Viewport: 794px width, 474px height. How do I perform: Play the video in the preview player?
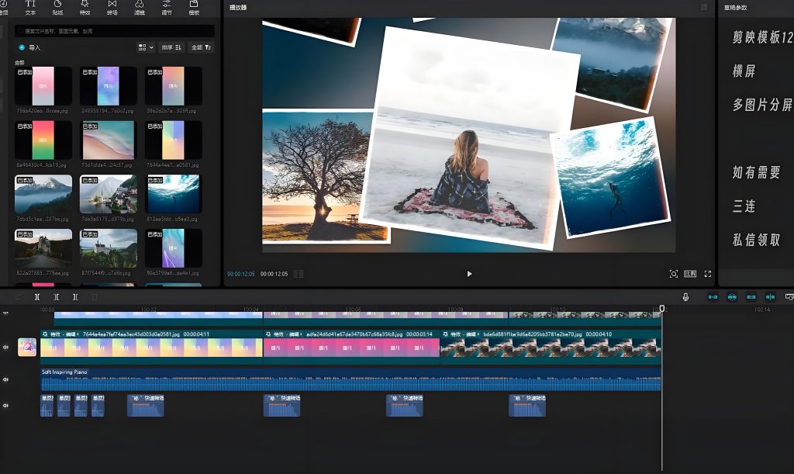click(469, 274)
